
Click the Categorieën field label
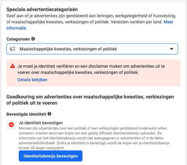pos(18,39)
